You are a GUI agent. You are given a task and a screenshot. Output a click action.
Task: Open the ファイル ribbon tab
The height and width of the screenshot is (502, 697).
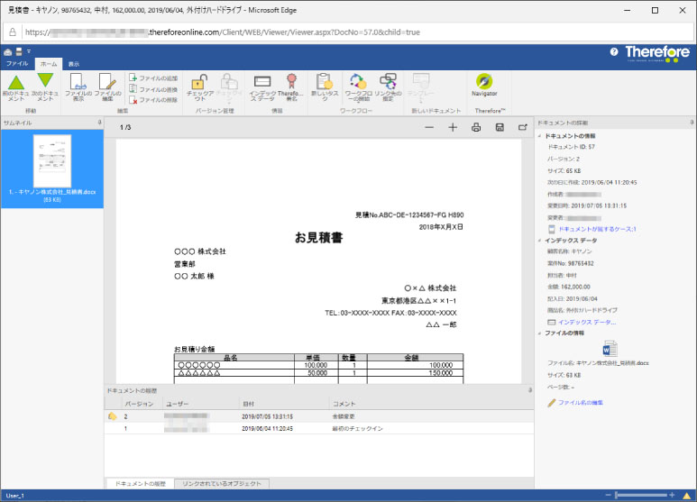point(17,64)
